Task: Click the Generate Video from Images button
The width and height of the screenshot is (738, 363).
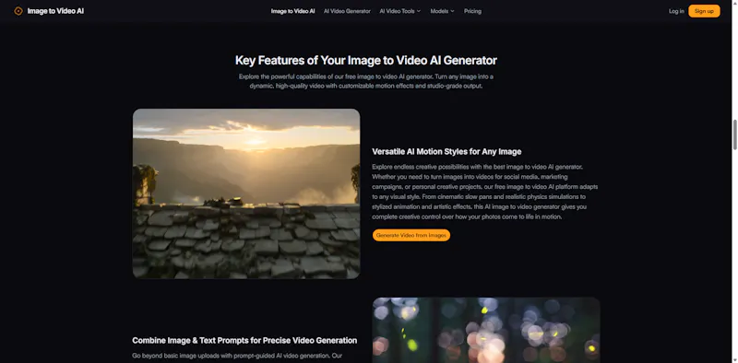Action: point(411,235)
